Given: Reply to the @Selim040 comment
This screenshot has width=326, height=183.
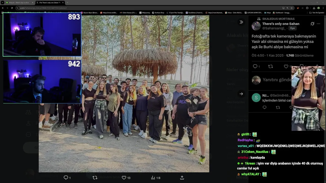Looking at the screenshot, I should (x=264, y=108).
